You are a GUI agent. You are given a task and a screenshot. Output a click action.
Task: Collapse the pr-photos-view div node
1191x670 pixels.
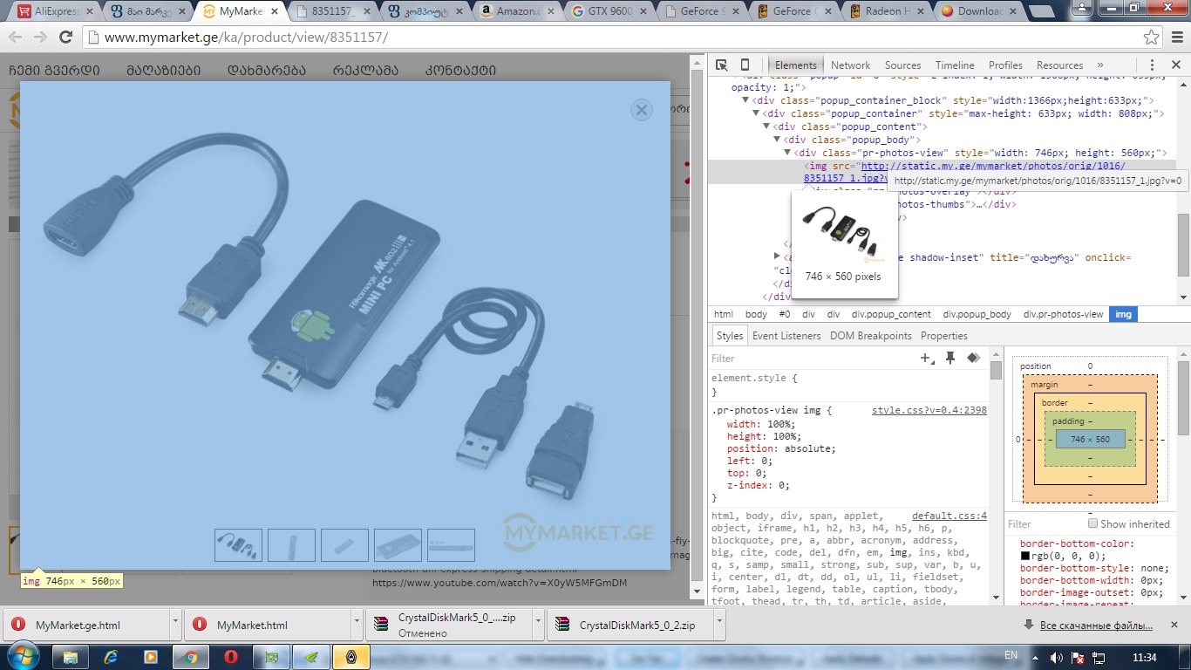pos(787,154)
